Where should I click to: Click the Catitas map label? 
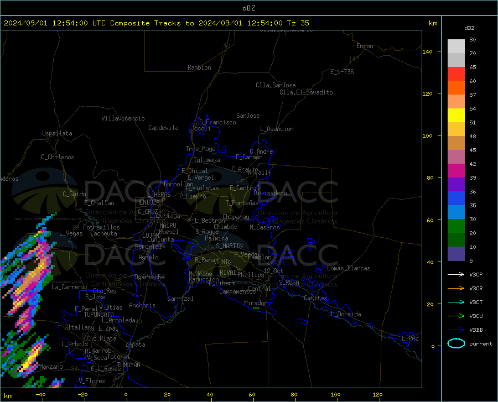coord(315,298)
